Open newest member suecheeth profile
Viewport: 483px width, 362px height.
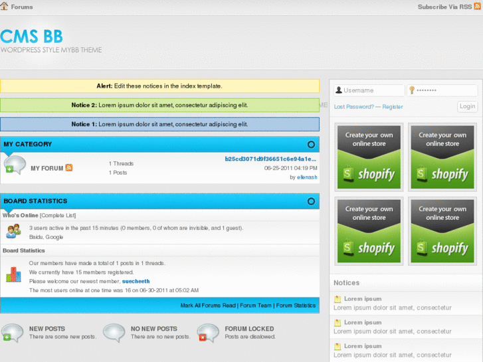(x=136, y=281)
